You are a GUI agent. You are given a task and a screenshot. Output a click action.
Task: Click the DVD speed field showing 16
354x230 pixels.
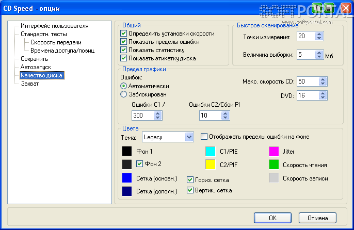pyautogui.click(x=308, y=95)
